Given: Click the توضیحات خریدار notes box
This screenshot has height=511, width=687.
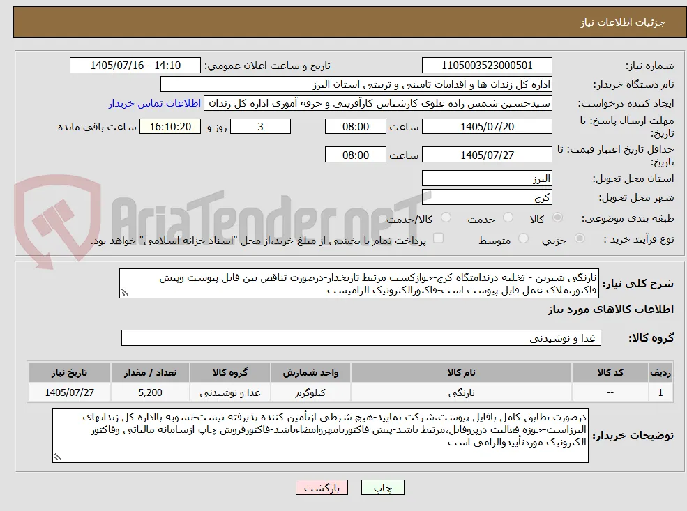Looking at the screenshot, I should click(x=320, y=435).
